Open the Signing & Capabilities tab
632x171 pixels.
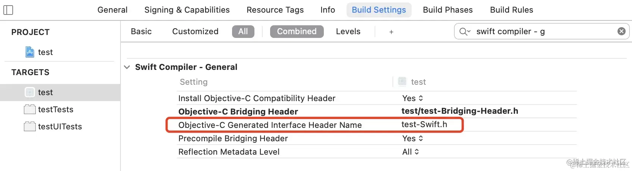[x=187, y=10]
